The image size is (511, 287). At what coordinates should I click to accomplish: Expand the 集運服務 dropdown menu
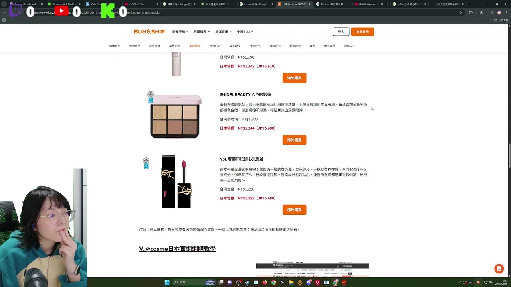click(x=180, y=32)
